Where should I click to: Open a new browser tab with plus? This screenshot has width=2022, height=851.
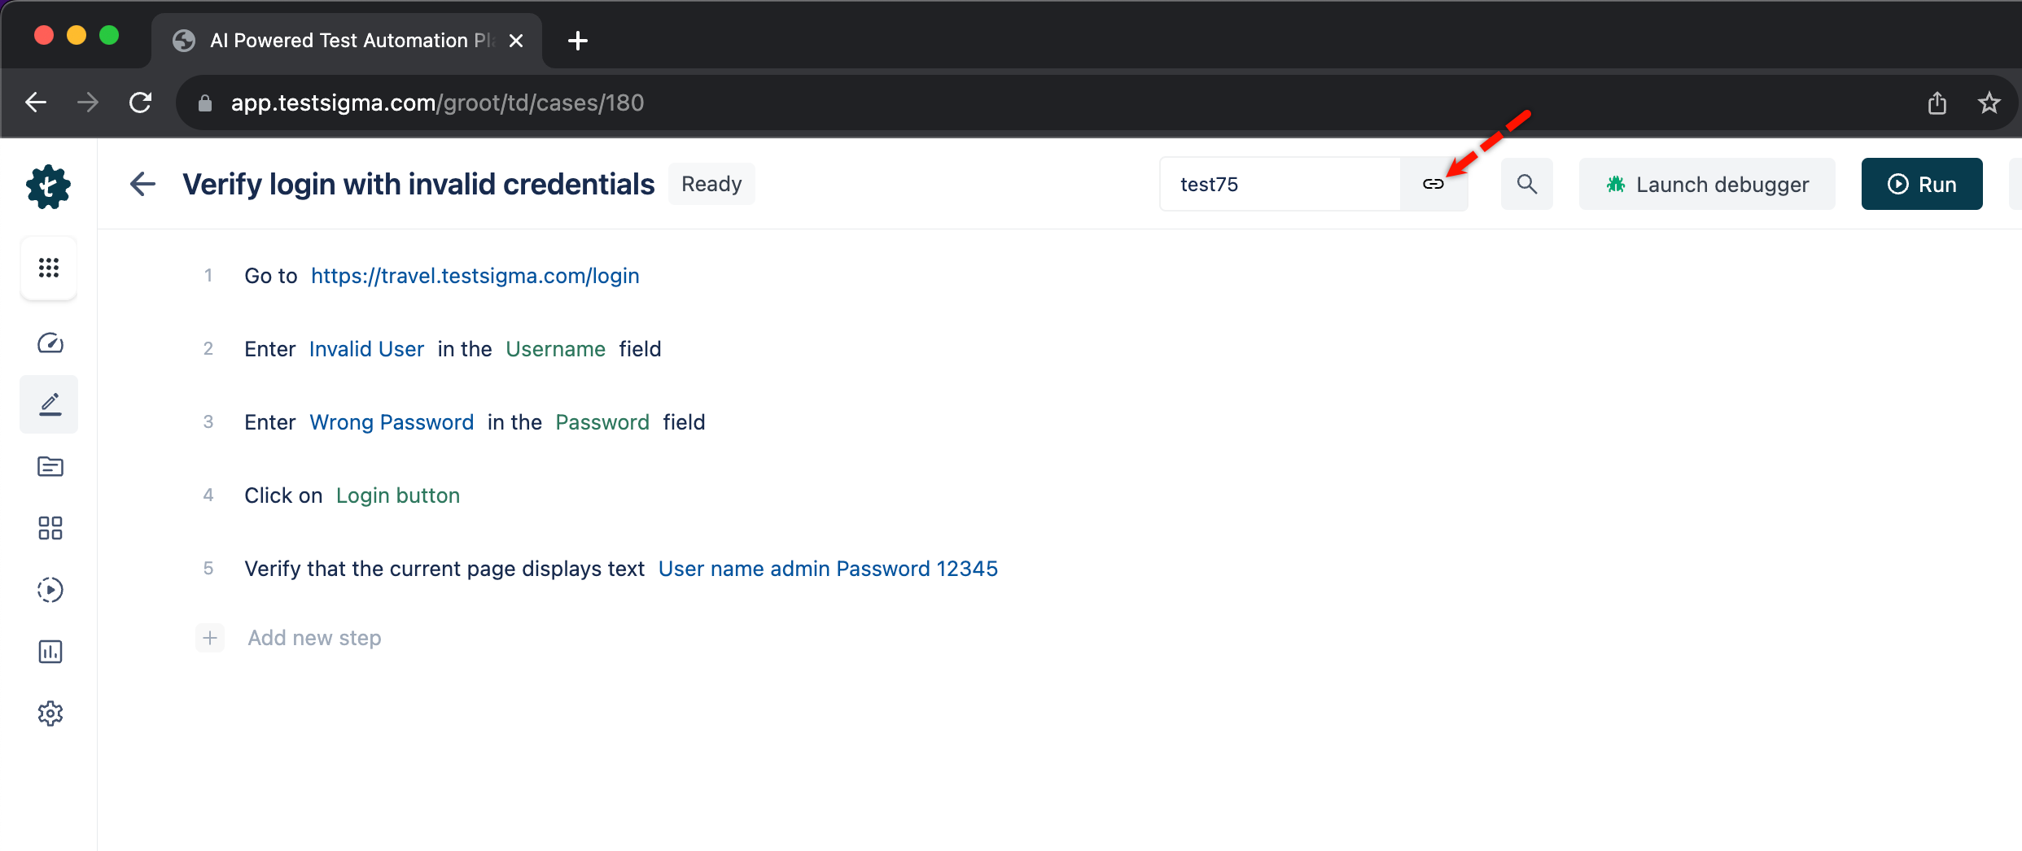click(x=578, y=41)
